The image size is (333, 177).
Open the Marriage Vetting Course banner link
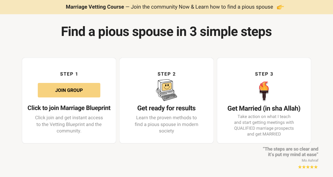(x=169, y=7)
